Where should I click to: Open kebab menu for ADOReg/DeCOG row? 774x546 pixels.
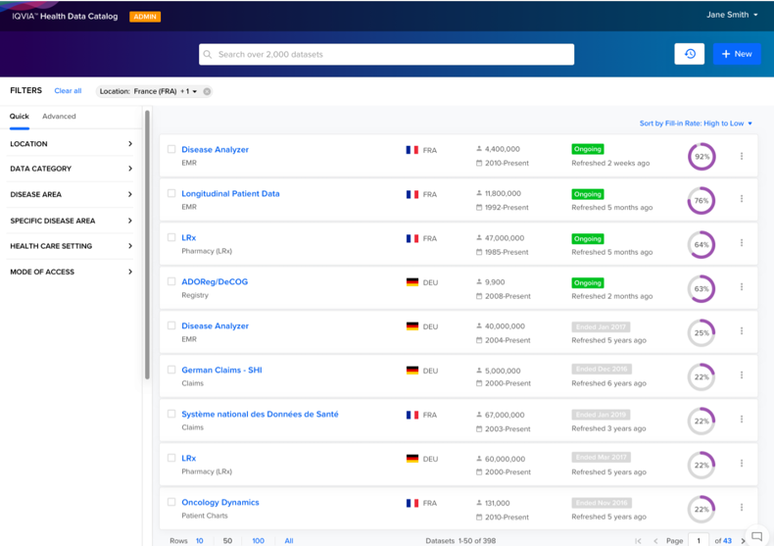(x=742, y=287)
